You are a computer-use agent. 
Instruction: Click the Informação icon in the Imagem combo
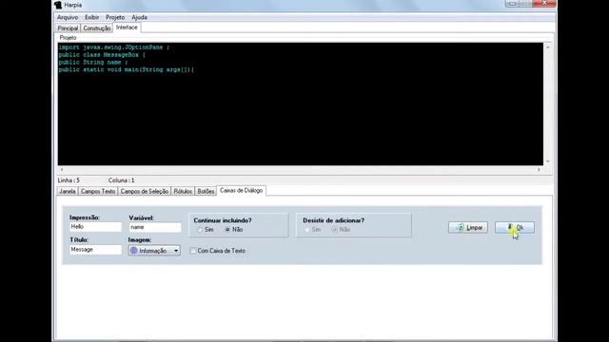point(134,251)
